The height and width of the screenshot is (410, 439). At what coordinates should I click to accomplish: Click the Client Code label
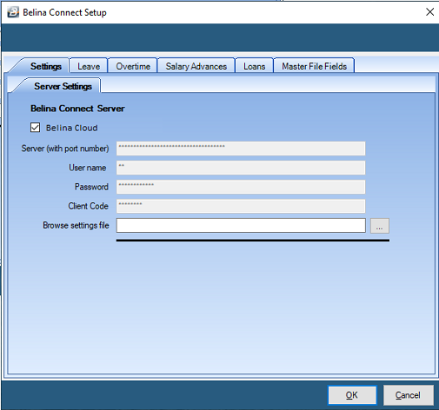click(x=89, y=206)
